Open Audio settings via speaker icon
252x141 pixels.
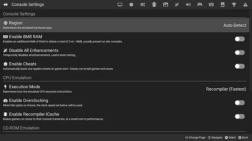[x=188, y=5]
